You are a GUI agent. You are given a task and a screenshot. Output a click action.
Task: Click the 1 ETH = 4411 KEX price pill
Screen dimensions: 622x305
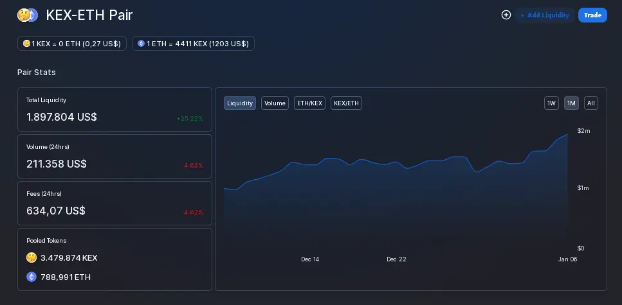(x=193, y=44)
